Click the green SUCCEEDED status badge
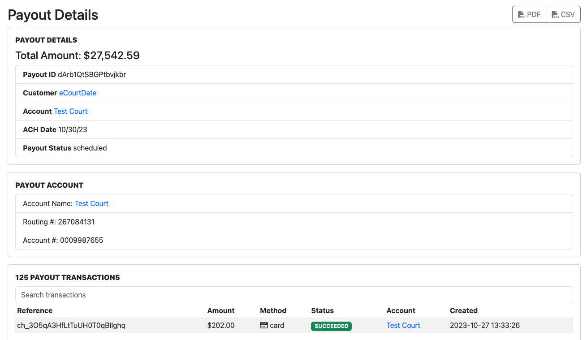 331,326
